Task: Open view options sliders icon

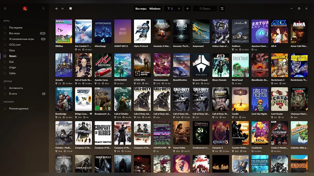Action: coord(222,9)
